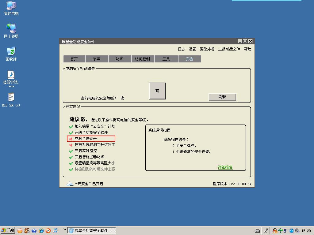Open the 详细报告 link
This screenshot has height=235, width=314.
point(225,167)
